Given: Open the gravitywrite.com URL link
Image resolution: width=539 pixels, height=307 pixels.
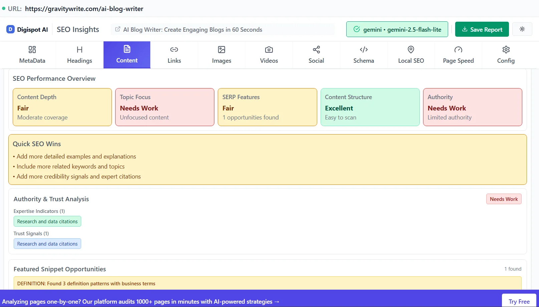Looking at the screenshot, I should tap(84, 9).
